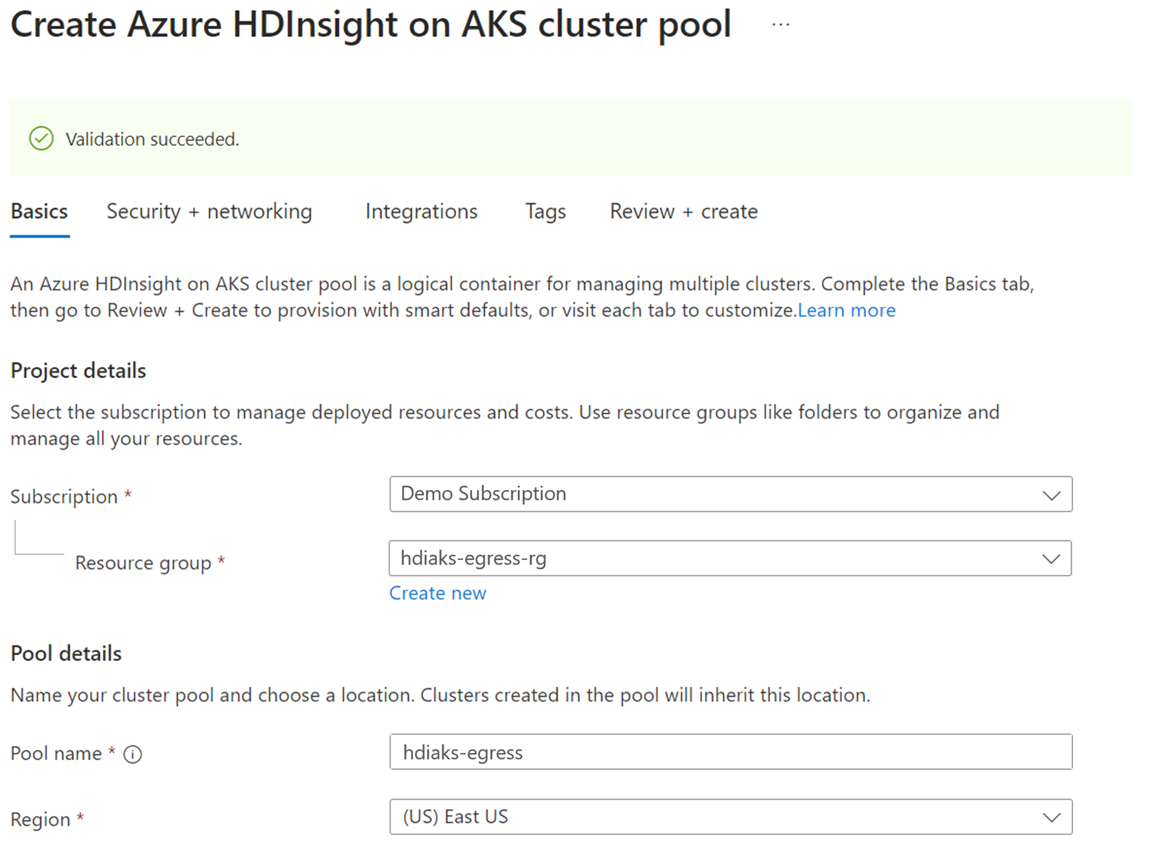Click the Subscription dropdown chevron arrow
This screenshot has width=1161, height=856.
point(1052,495)
